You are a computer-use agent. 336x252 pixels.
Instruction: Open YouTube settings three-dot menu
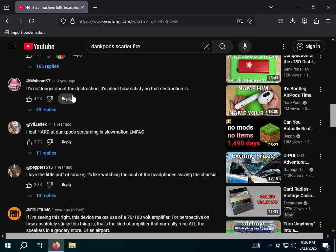point(283,46)
